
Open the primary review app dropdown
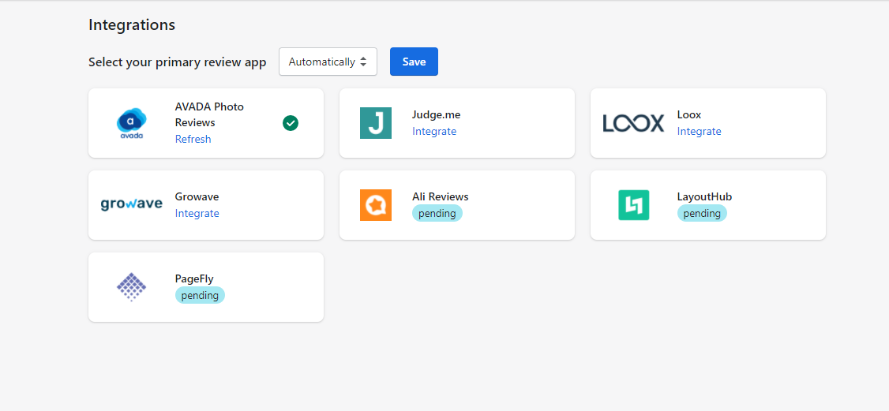[328, 62]
